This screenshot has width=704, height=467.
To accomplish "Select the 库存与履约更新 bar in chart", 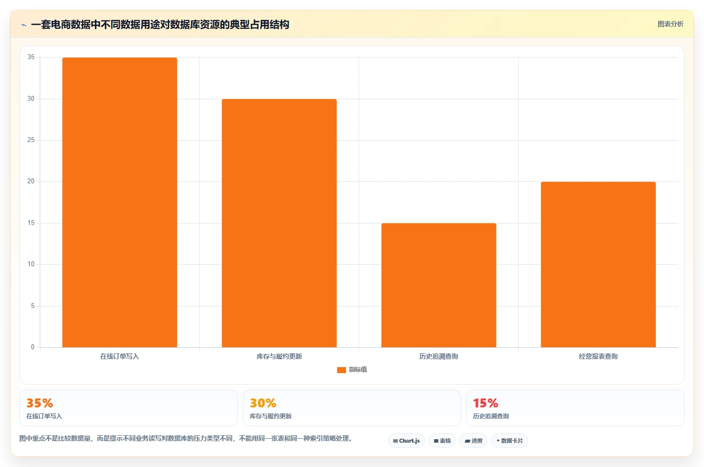I will point(279,223).
